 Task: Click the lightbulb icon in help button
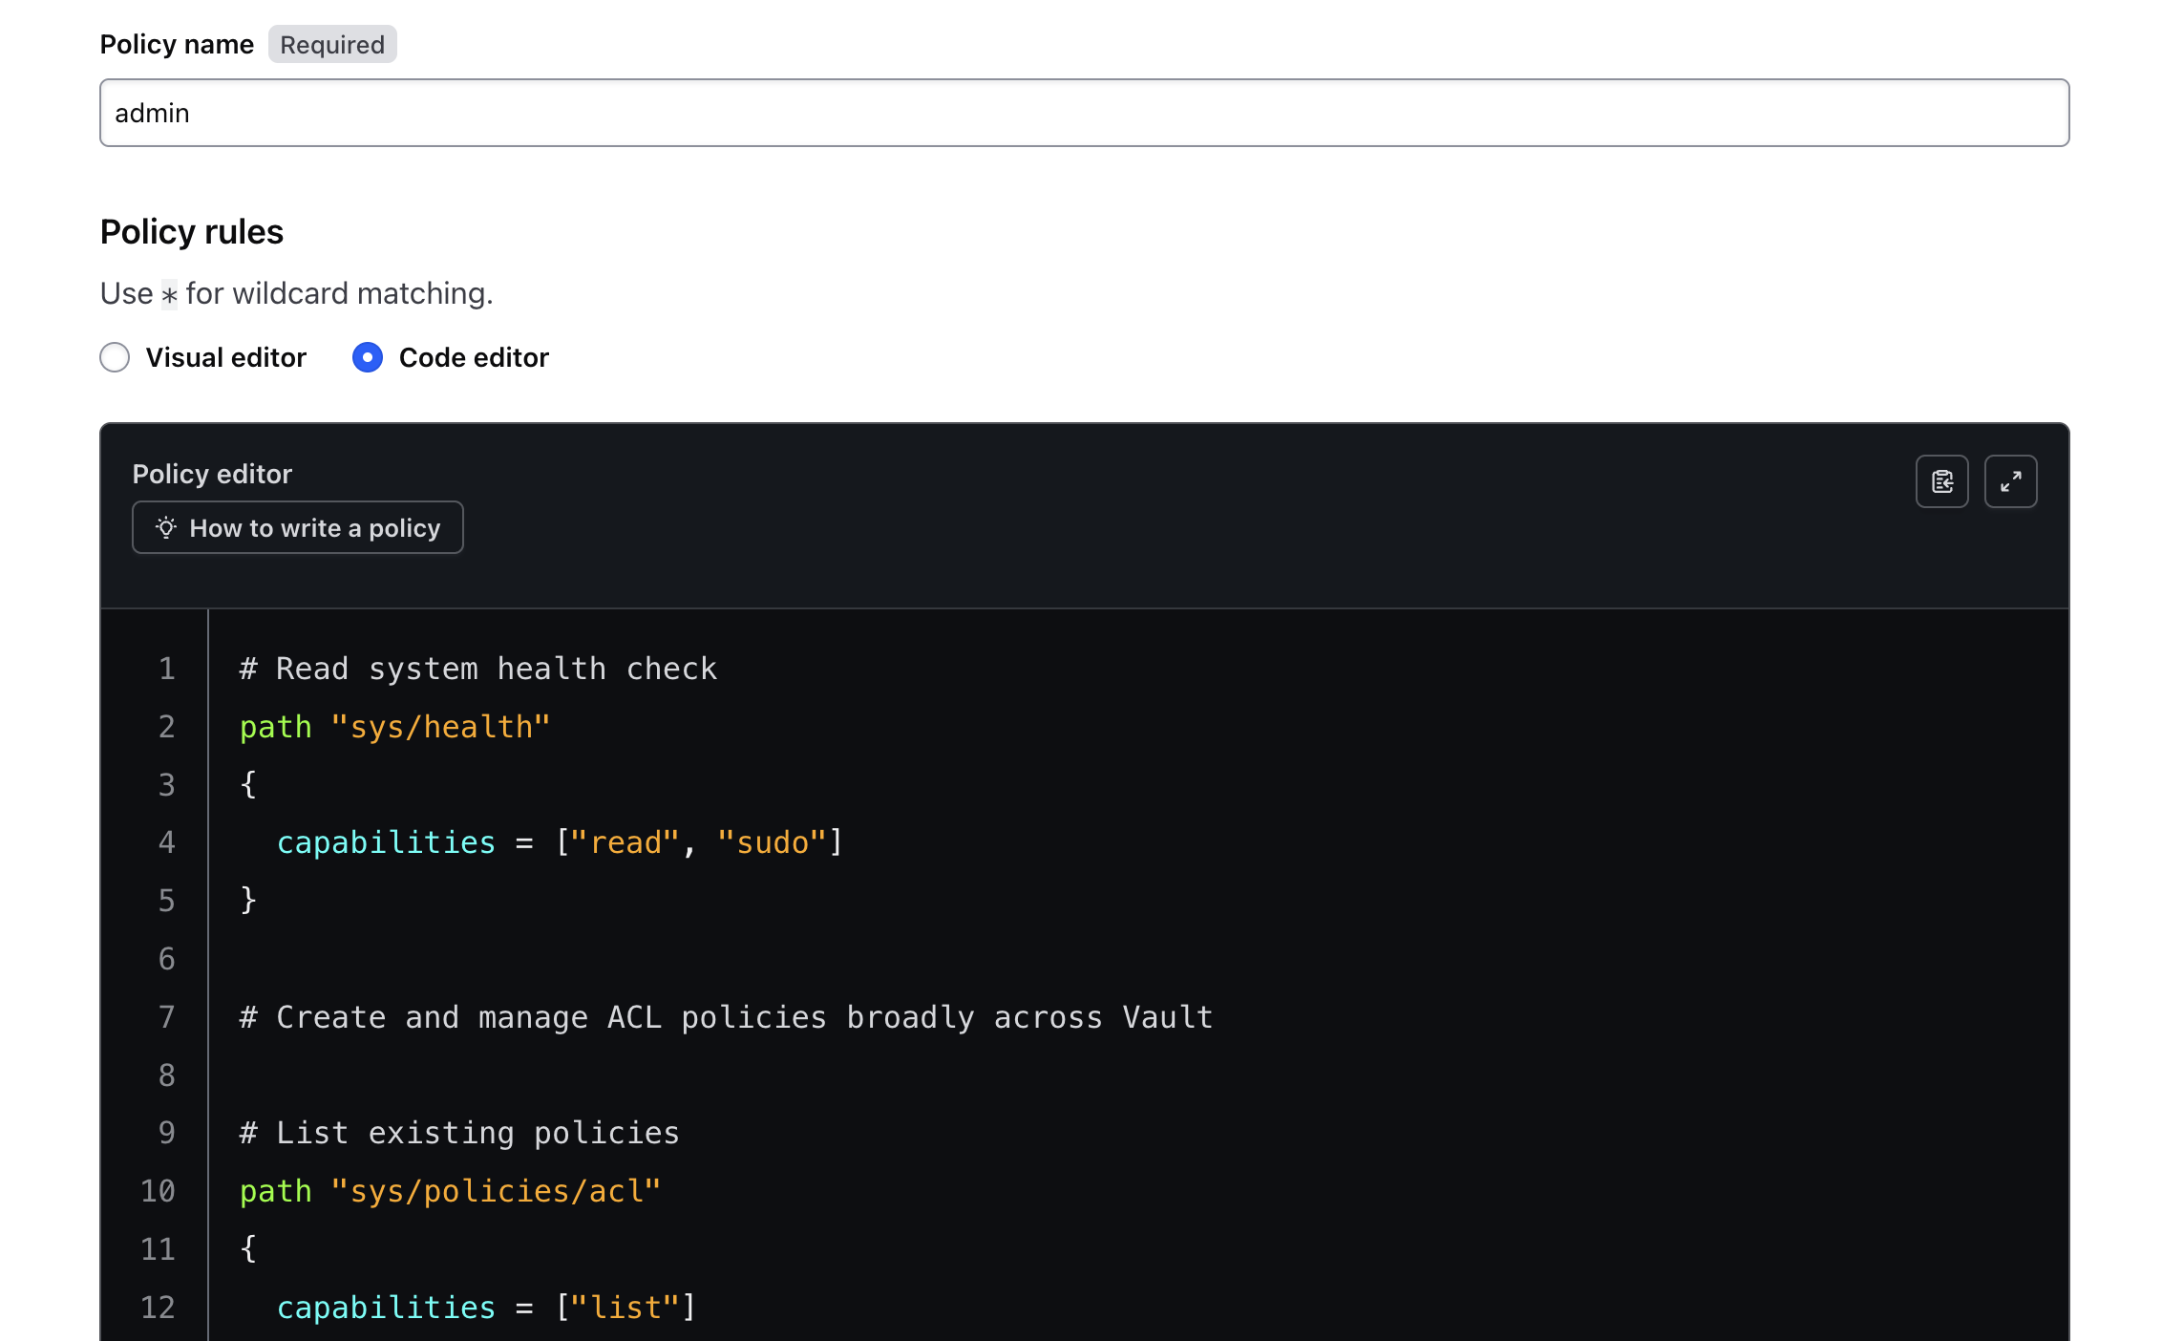[166, 527]
